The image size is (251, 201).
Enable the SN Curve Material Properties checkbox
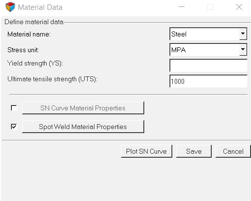pos(14,108)
